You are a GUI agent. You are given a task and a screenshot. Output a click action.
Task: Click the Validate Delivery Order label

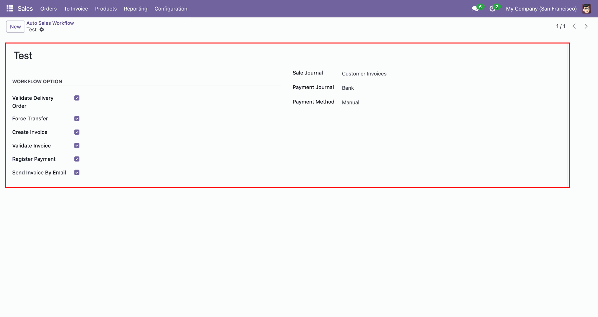33,102
